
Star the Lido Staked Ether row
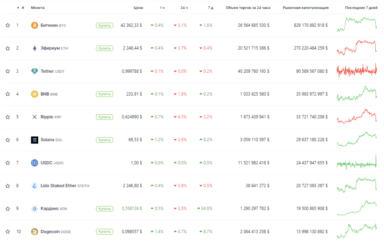tap(8, 186)
